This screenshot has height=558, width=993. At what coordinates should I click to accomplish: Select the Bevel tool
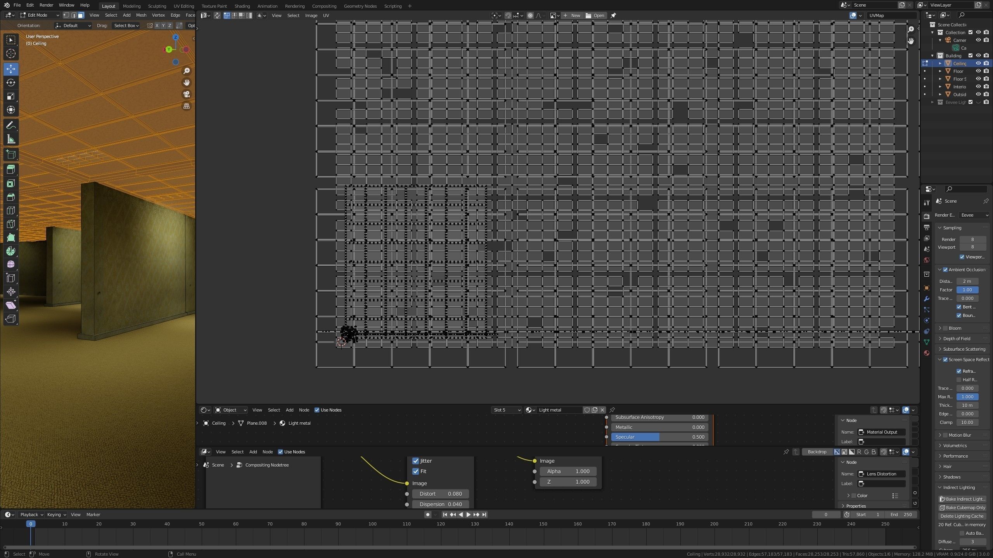(x=11, y=197)
